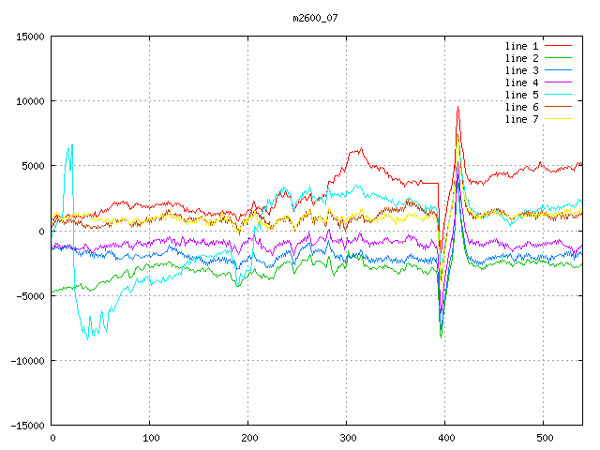Click the green line 2 legend sample
The width and height of the screenshot is (600, 450).
click(x=559, y=58)
